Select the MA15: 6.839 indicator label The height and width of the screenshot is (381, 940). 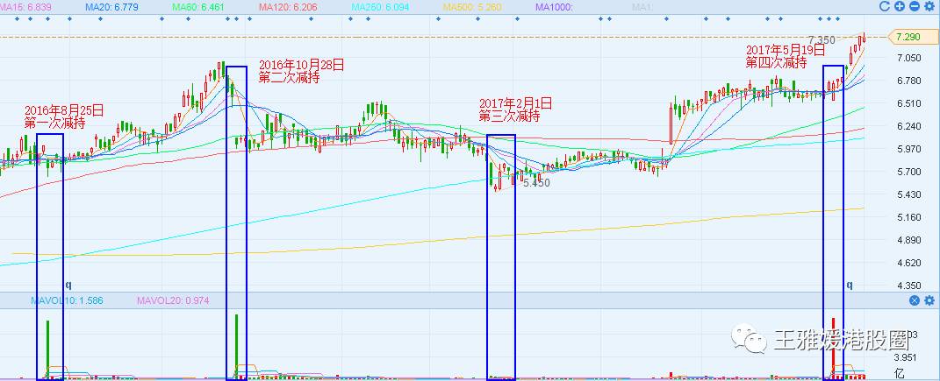point(24,7)
